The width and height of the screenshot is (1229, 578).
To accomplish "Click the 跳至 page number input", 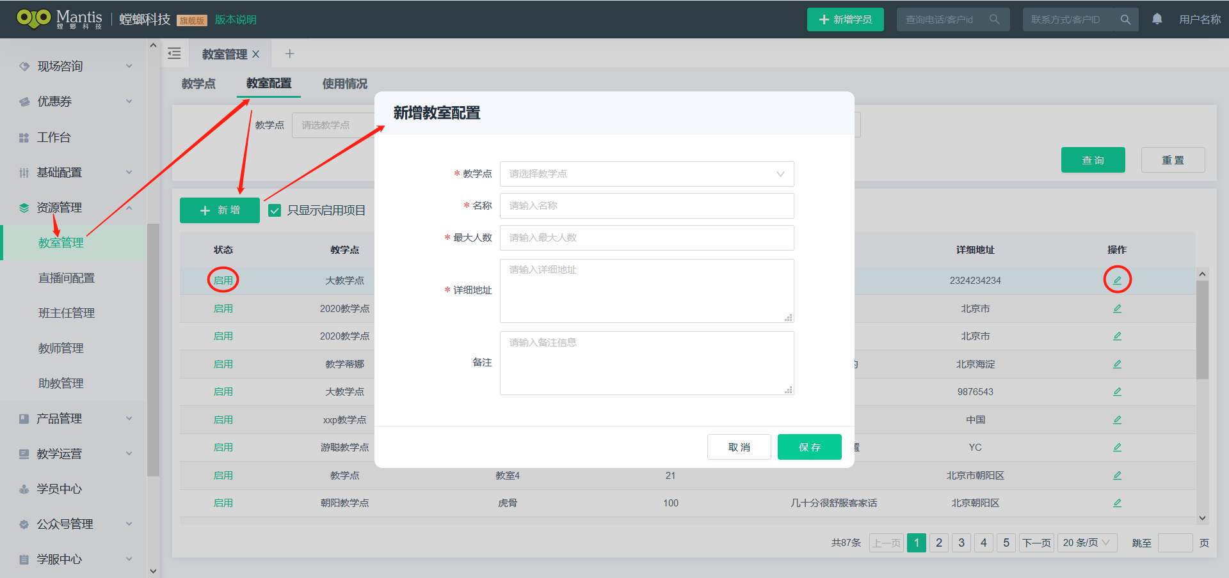I will 1176,543.
